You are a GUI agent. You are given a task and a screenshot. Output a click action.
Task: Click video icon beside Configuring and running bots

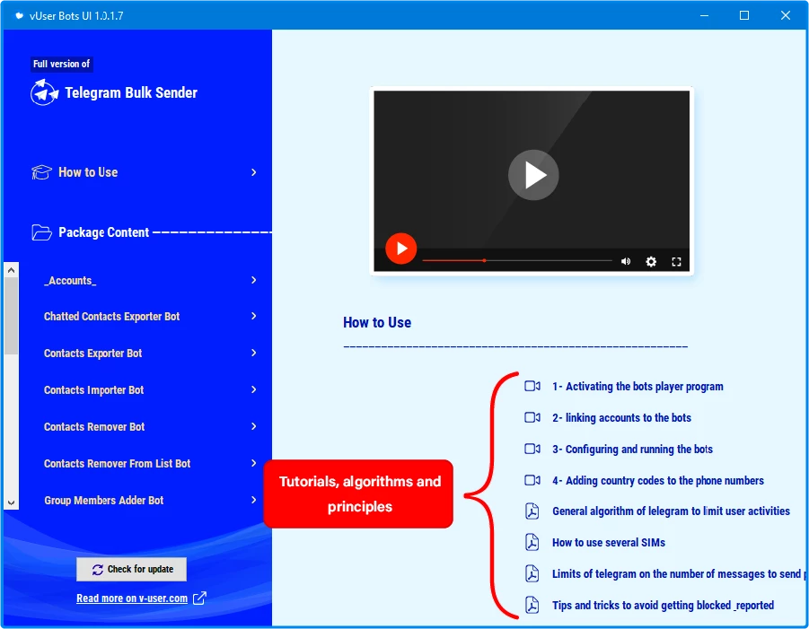tap(532, 449)
